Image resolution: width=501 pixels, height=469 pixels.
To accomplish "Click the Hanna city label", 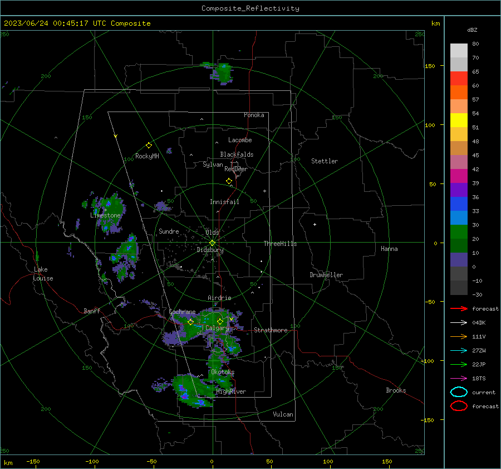I will 389,249.
